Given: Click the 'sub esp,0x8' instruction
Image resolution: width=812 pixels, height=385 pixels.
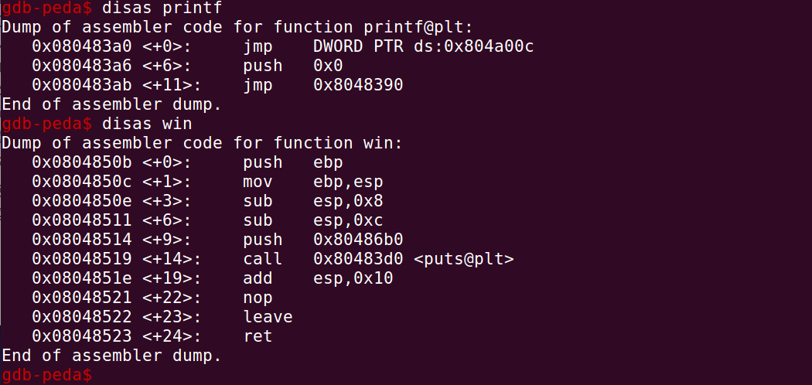Looking at the screenshot, I should pos(312,201).
